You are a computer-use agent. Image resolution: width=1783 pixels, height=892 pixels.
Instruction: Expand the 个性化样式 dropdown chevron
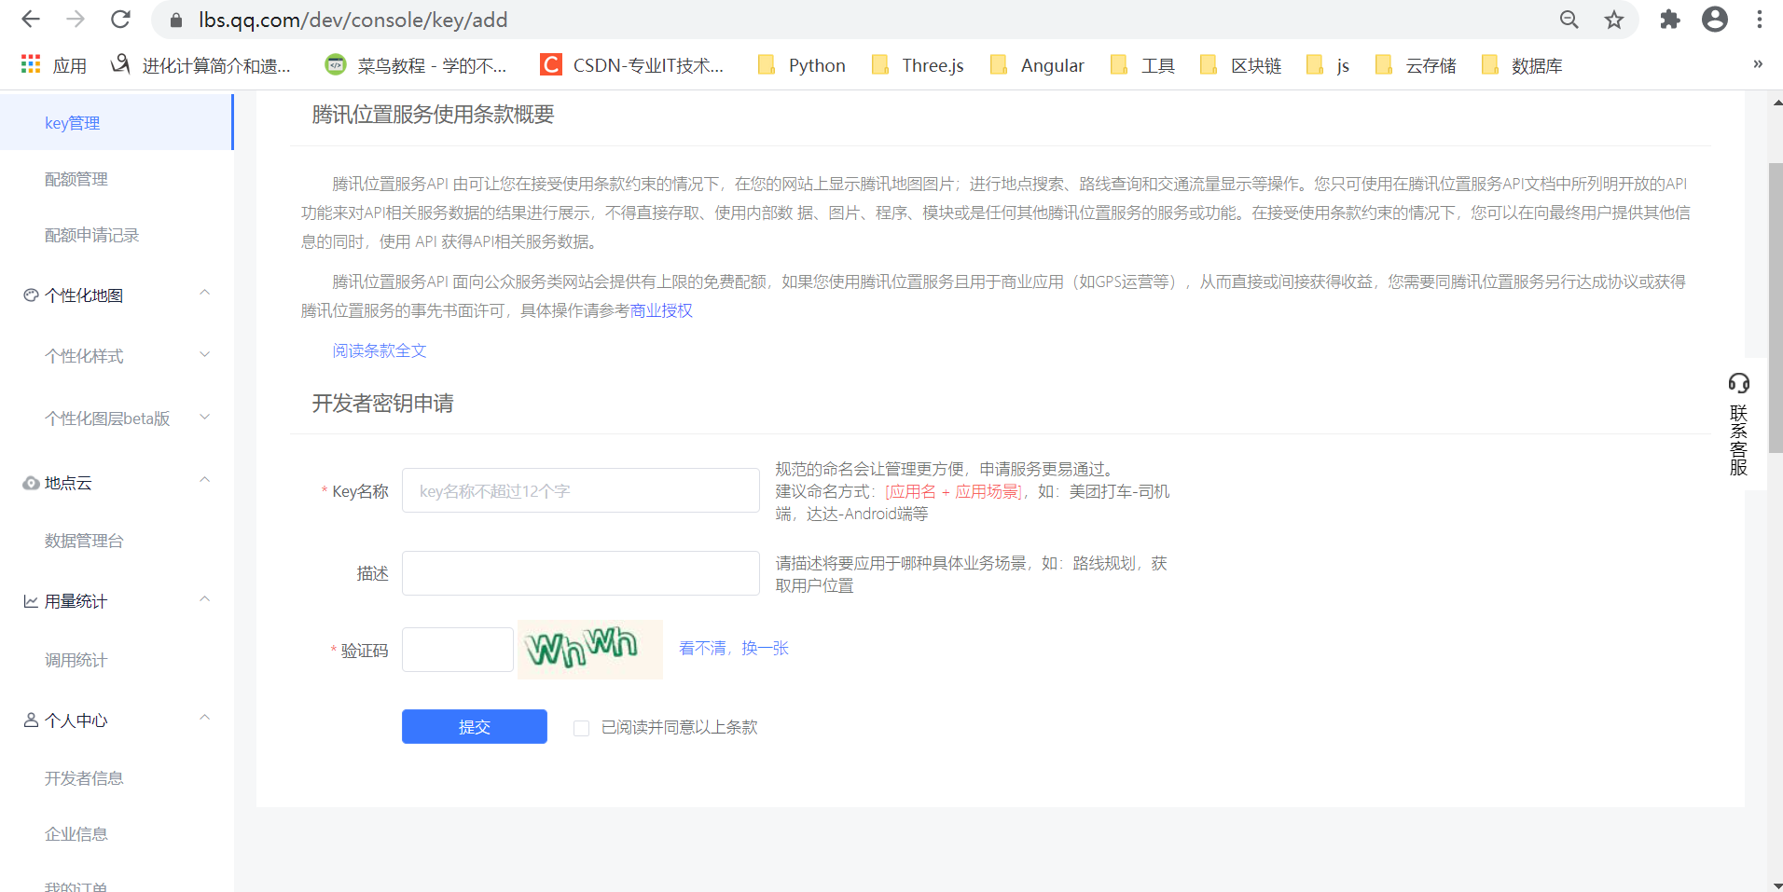point(204,354)
